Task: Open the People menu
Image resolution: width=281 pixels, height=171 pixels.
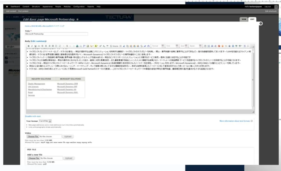Action: coord(58,7)
